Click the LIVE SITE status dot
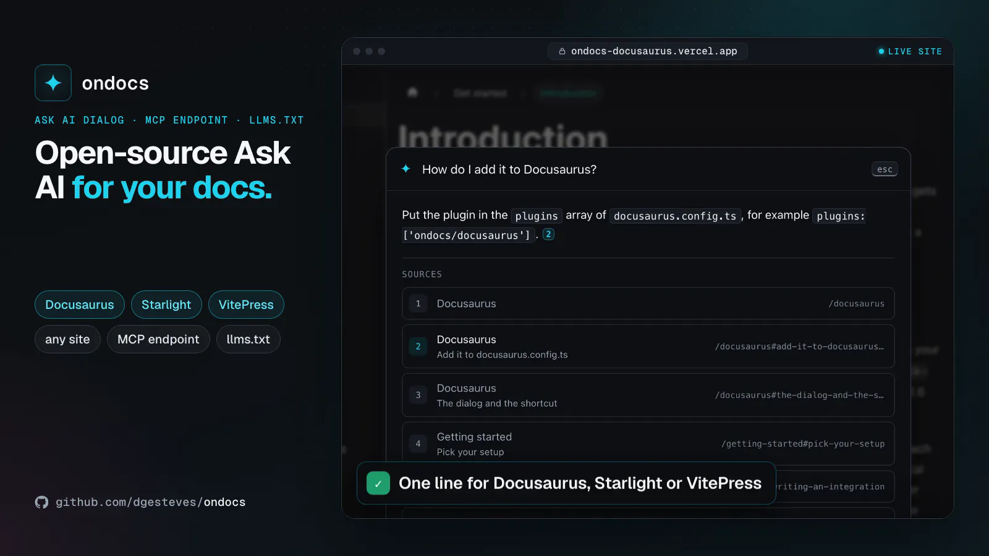This screenshot has width=989, height=556. [881, 51]
